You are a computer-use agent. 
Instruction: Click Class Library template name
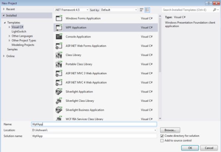click(x=73, y=55)
